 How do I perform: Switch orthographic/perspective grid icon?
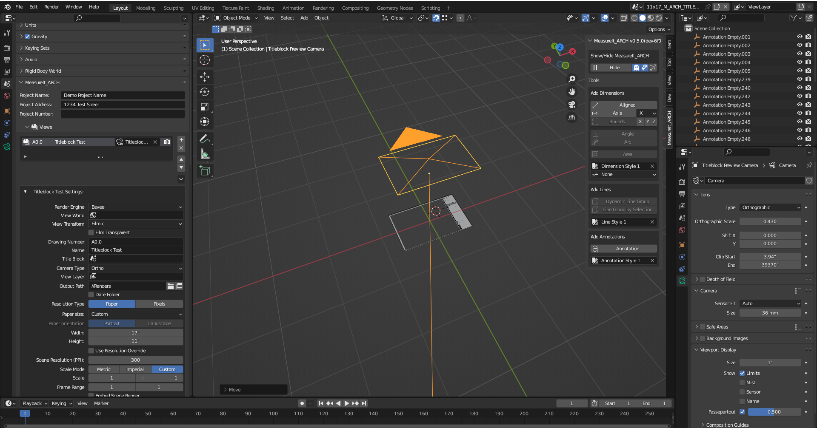(x=572, y=117)
